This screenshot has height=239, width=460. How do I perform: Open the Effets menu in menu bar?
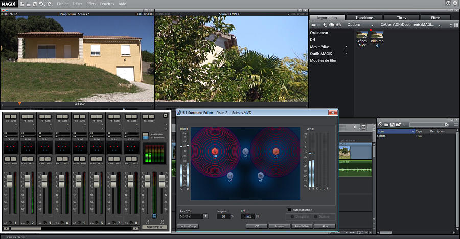pyautogui.click(x=91, y=4)
